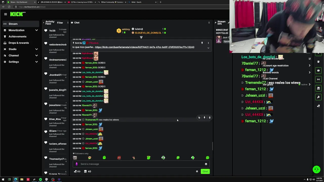The width and height of the screenshot is (324, 182).
Task: Open the Windows Start button
Action: pos(3,179)
